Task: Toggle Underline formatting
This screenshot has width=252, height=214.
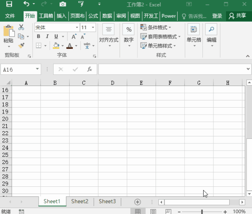Action: 55,37
